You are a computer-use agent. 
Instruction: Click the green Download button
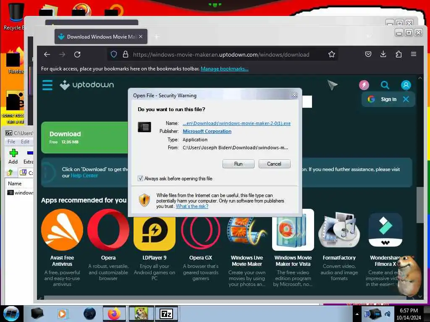84,138
